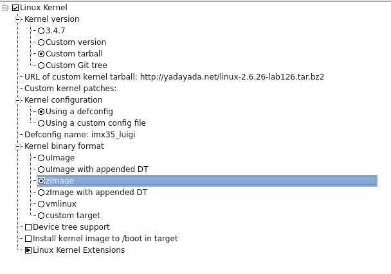This screenshot has height=274, width=391.
Task: Collapse the Kernel configuration section
Action: point(18,100)
